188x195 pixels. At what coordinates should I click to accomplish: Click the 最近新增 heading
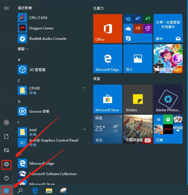point(25,8)
